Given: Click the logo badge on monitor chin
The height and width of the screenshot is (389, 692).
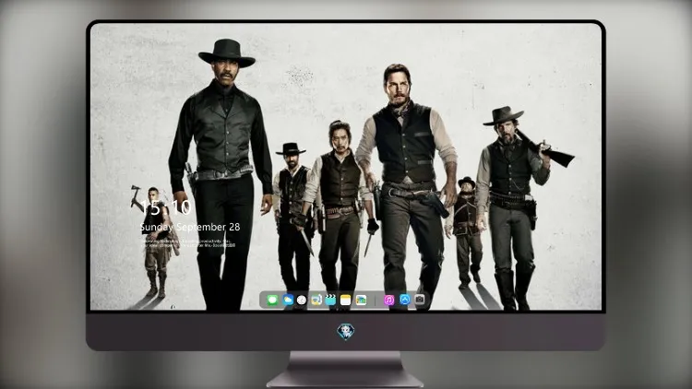Looking at the screenshot, I should coord(346,332).
